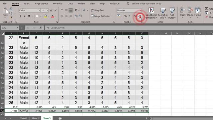Screen dimensions: 213x120
Task: Open the Font dialog launcher
Action: click(x=57, y=22)
